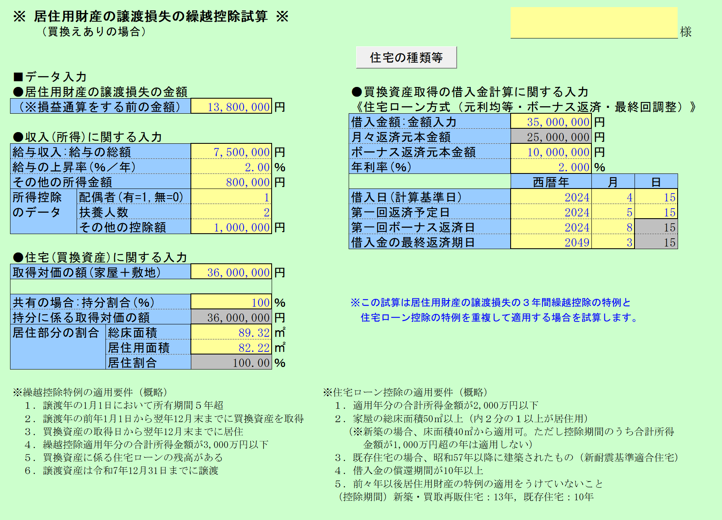Edit the 扶養人数 value cell

(231, 212)
